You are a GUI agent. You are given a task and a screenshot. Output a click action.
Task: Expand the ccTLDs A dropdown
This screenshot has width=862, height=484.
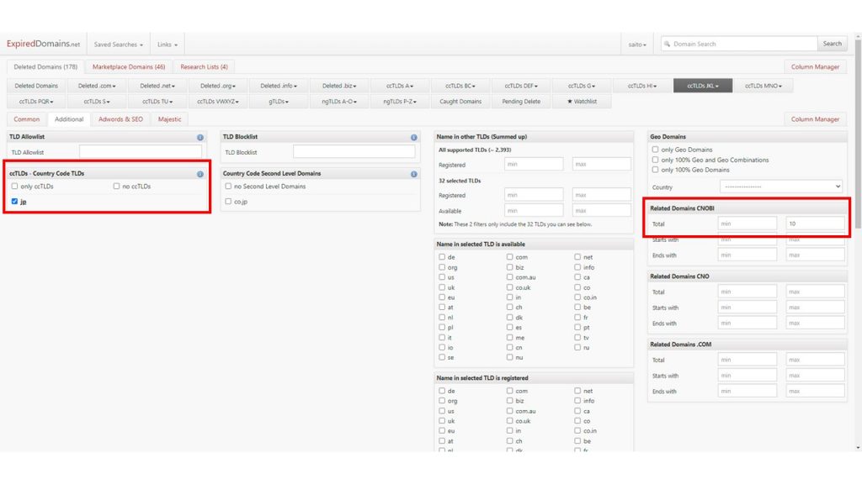(x=400, y=86)
